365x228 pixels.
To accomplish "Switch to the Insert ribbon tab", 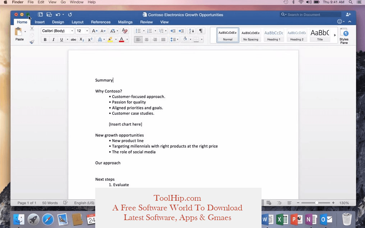I will pyautogui.click(x=40, y=22).
